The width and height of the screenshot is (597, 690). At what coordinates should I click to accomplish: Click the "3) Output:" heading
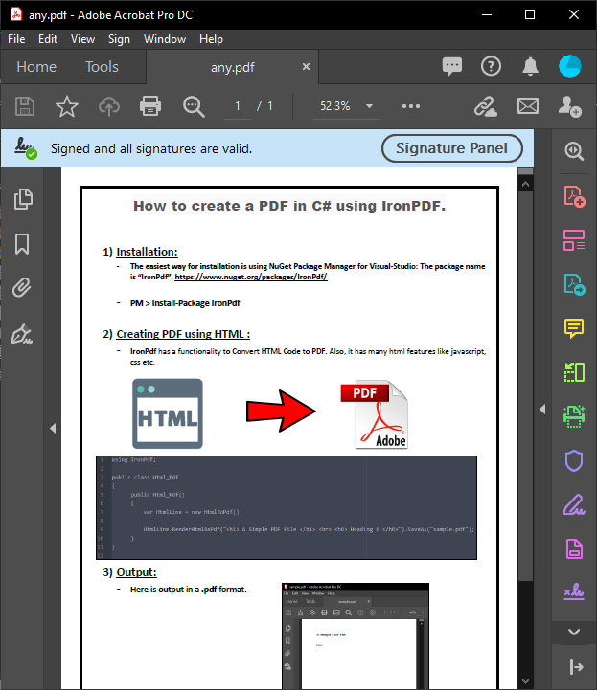(129, 572)
